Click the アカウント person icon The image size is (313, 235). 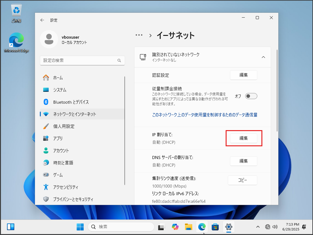[x=46, y=150]
